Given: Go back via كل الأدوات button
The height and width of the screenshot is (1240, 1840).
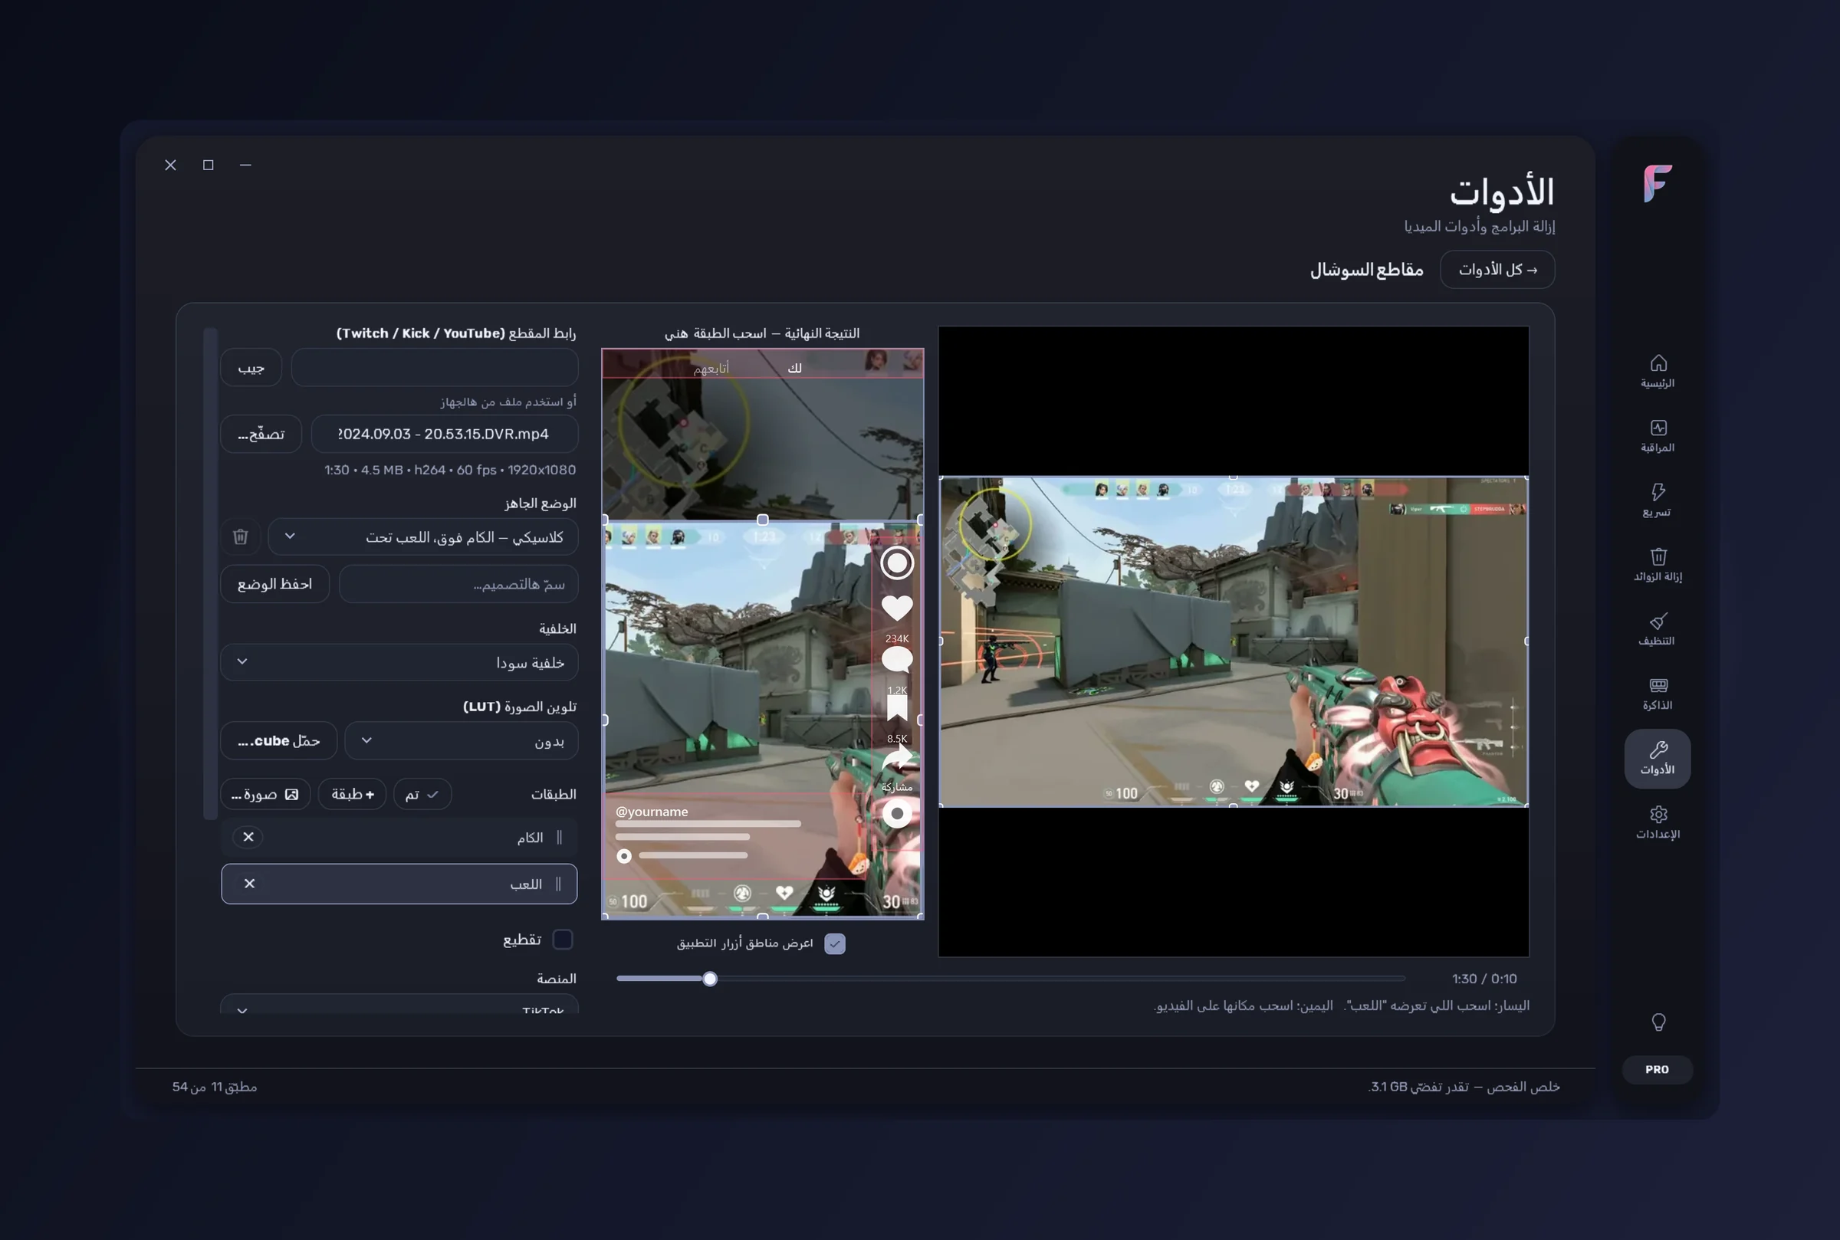Looking at the screenshot, I should [x=1497, y=270].
